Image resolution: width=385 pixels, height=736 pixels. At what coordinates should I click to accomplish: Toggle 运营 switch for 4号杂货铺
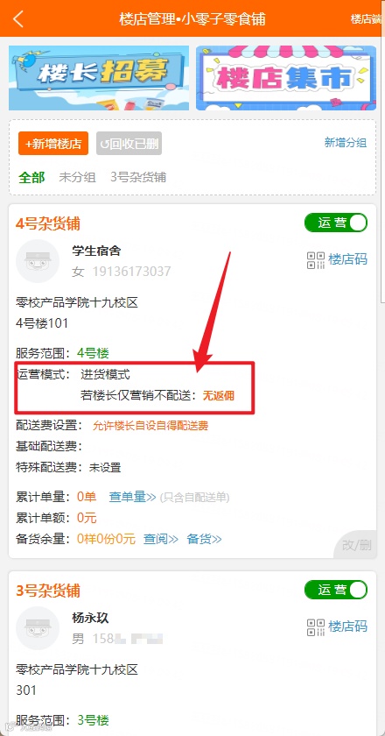pyautogui.click(x=336, y=223)
